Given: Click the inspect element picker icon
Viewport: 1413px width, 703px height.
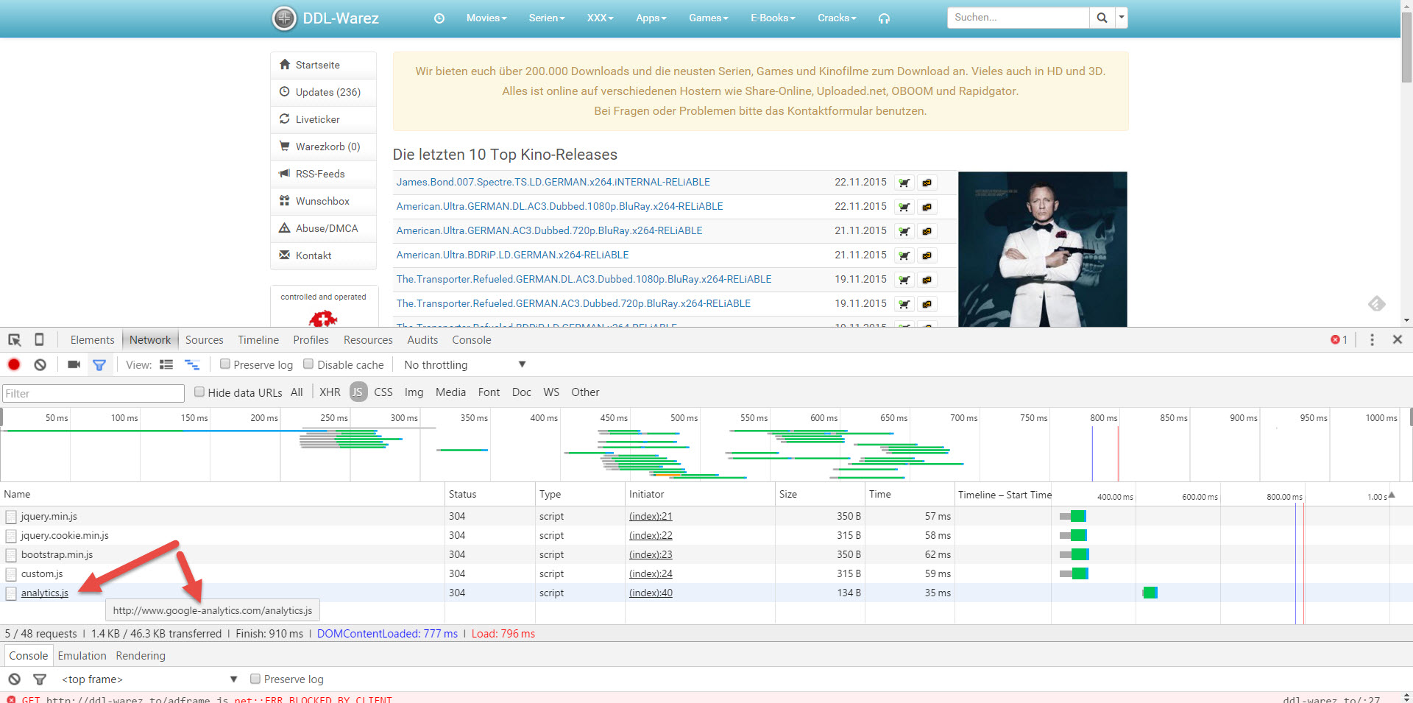Looking at the screenshot, I should (x=14, y=340).
